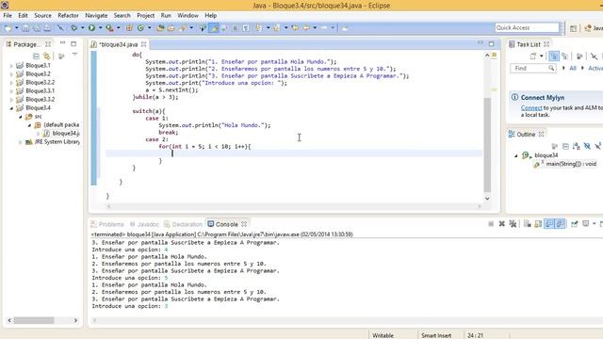The width and height of the screenshot is (603, 339).
Task: Click Remove All Terminated Launches in Console
Action: [513, 224]
